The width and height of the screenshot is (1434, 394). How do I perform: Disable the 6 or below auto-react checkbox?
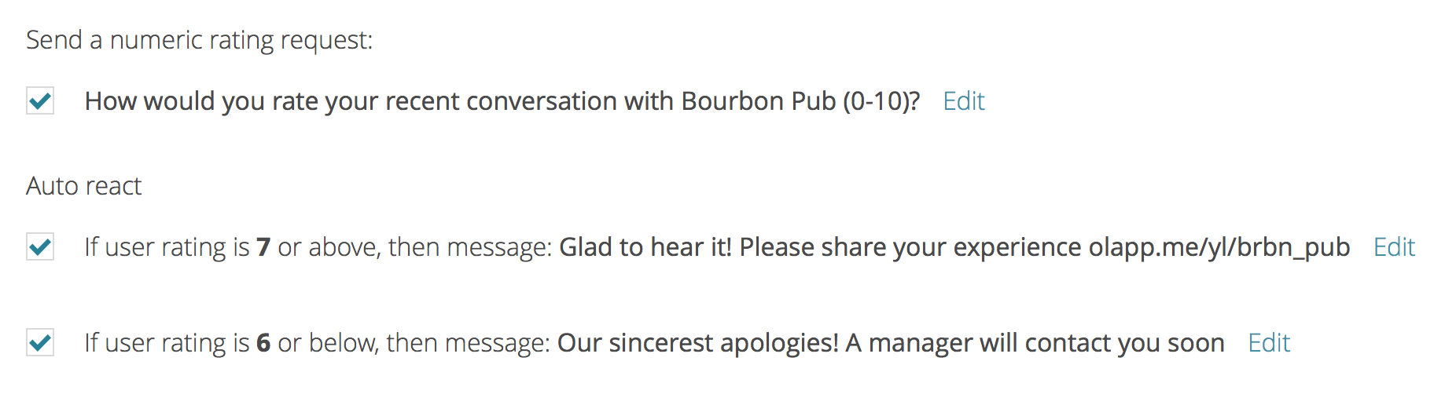coord(40,343)
